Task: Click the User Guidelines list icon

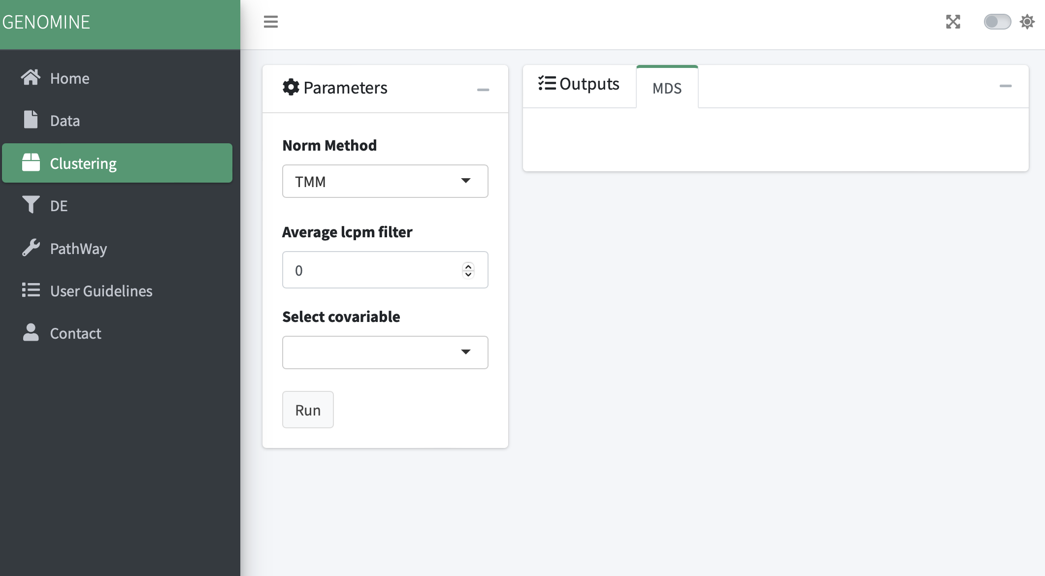Action: pos(31,290)
